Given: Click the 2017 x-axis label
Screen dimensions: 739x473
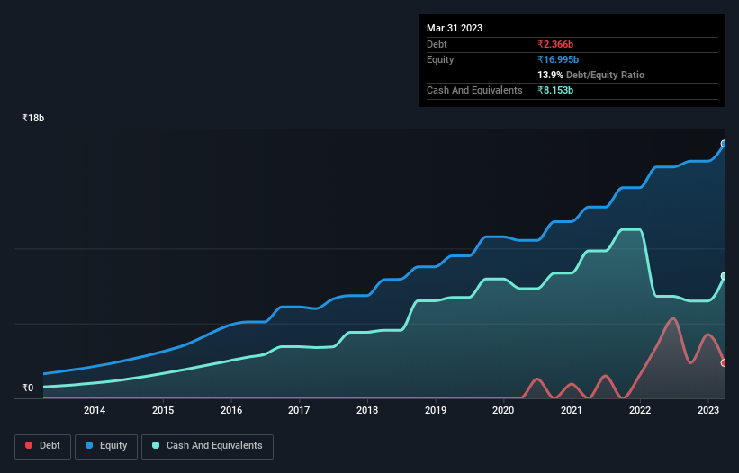Looking at the screenshot, I should click(299, 410).
